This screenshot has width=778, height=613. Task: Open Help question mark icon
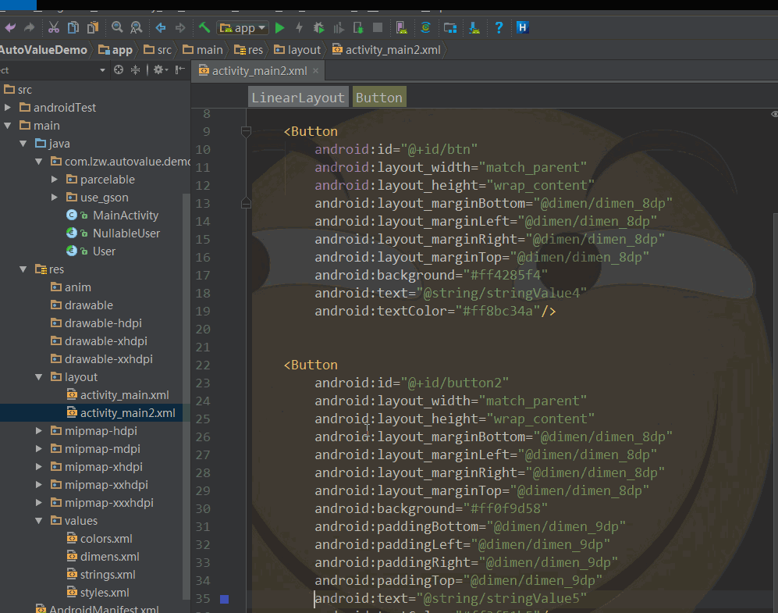pyautogui.click(x=499, y=27)
